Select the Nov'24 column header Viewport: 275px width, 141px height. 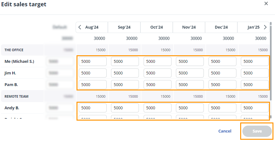tap(189, 27)
